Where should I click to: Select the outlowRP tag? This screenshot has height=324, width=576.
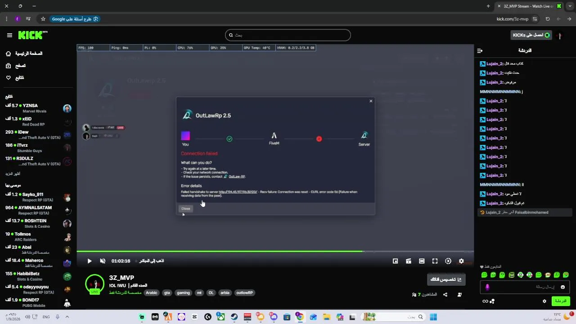244,292
